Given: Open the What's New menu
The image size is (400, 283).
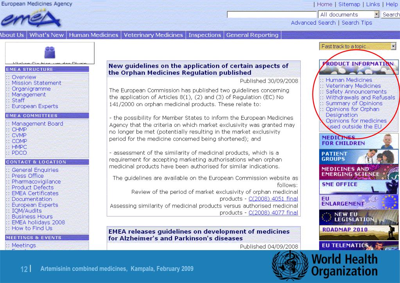Looking at the screenshot, I should (x=47, y=35).
